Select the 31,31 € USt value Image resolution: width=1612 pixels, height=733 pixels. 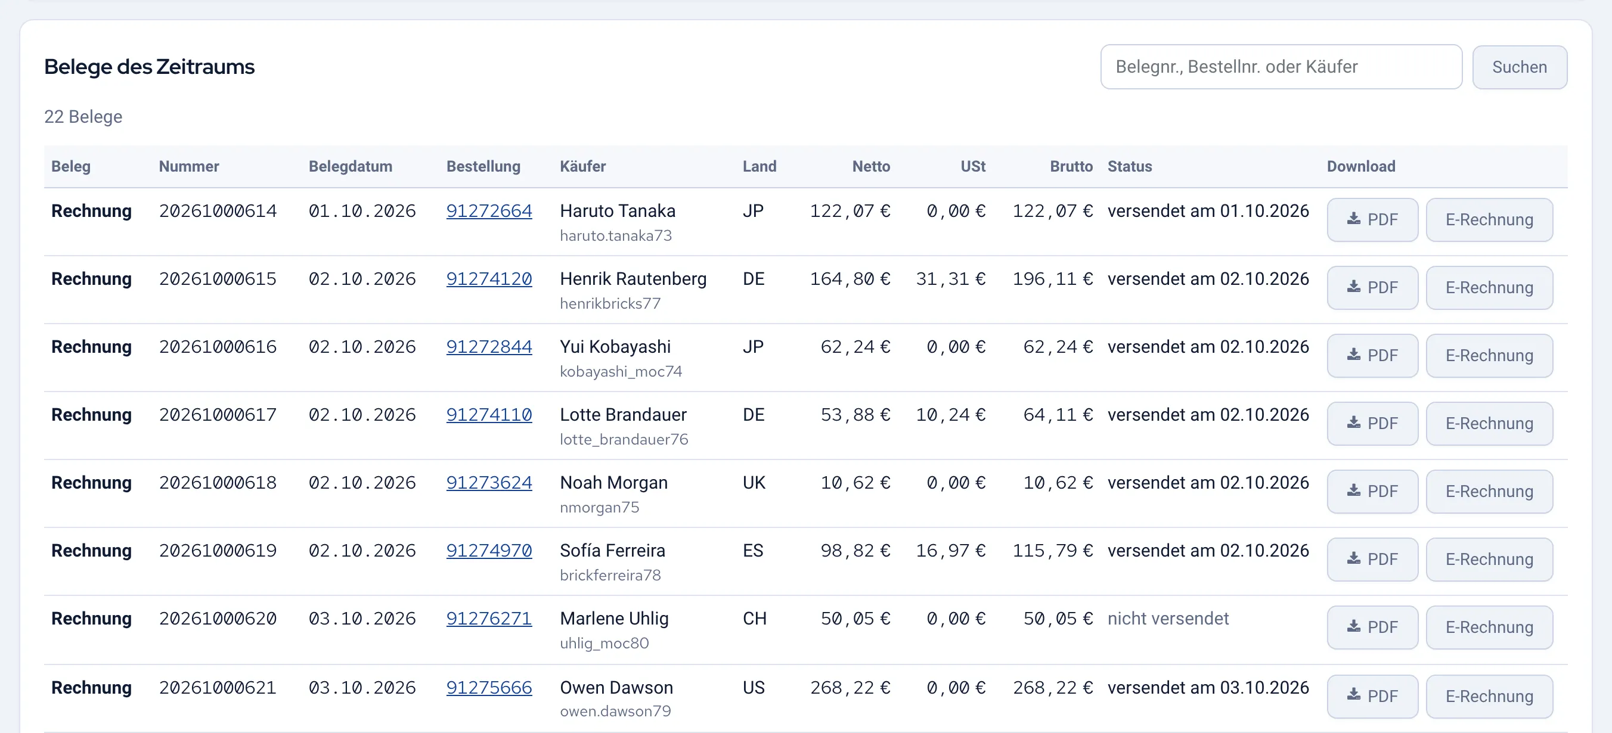pos(950,279)
